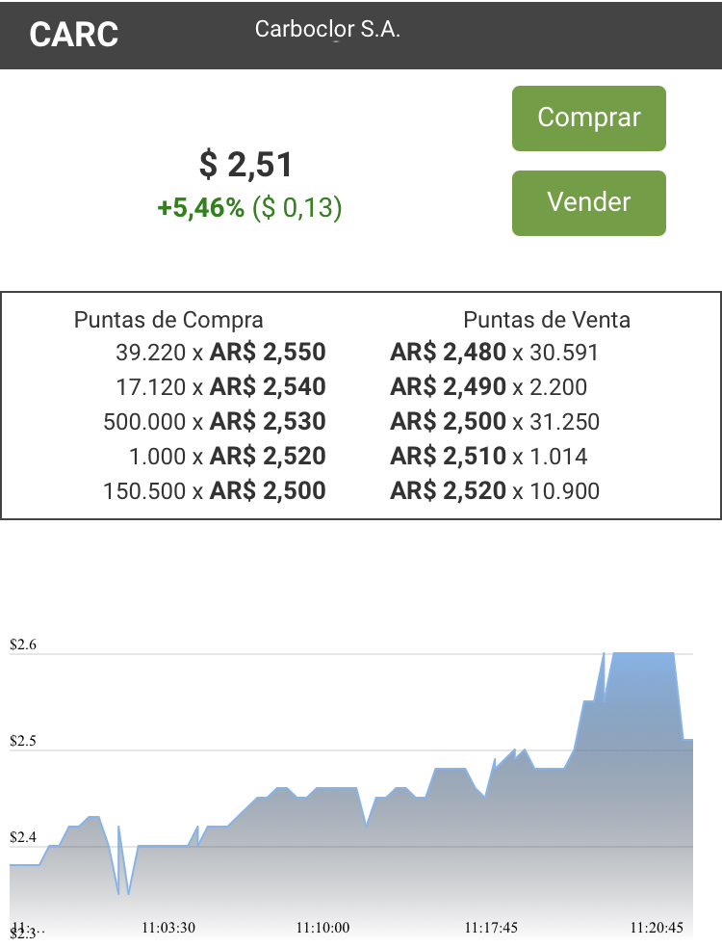The height and width of the screenshot is (947, 722).
Task: Pick the ask AR$ 2,520 x 10.900
Action: click(495, 491)
